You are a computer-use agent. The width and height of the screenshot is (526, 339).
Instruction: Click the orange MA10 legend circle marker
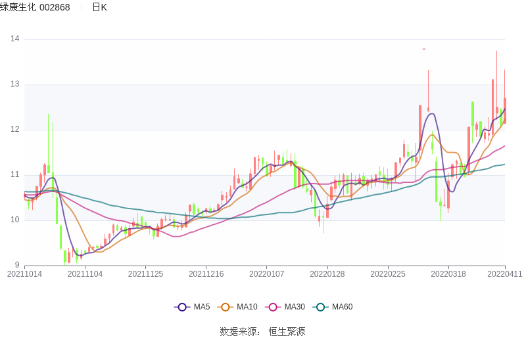pyautogui.click(x=226, y=307)
